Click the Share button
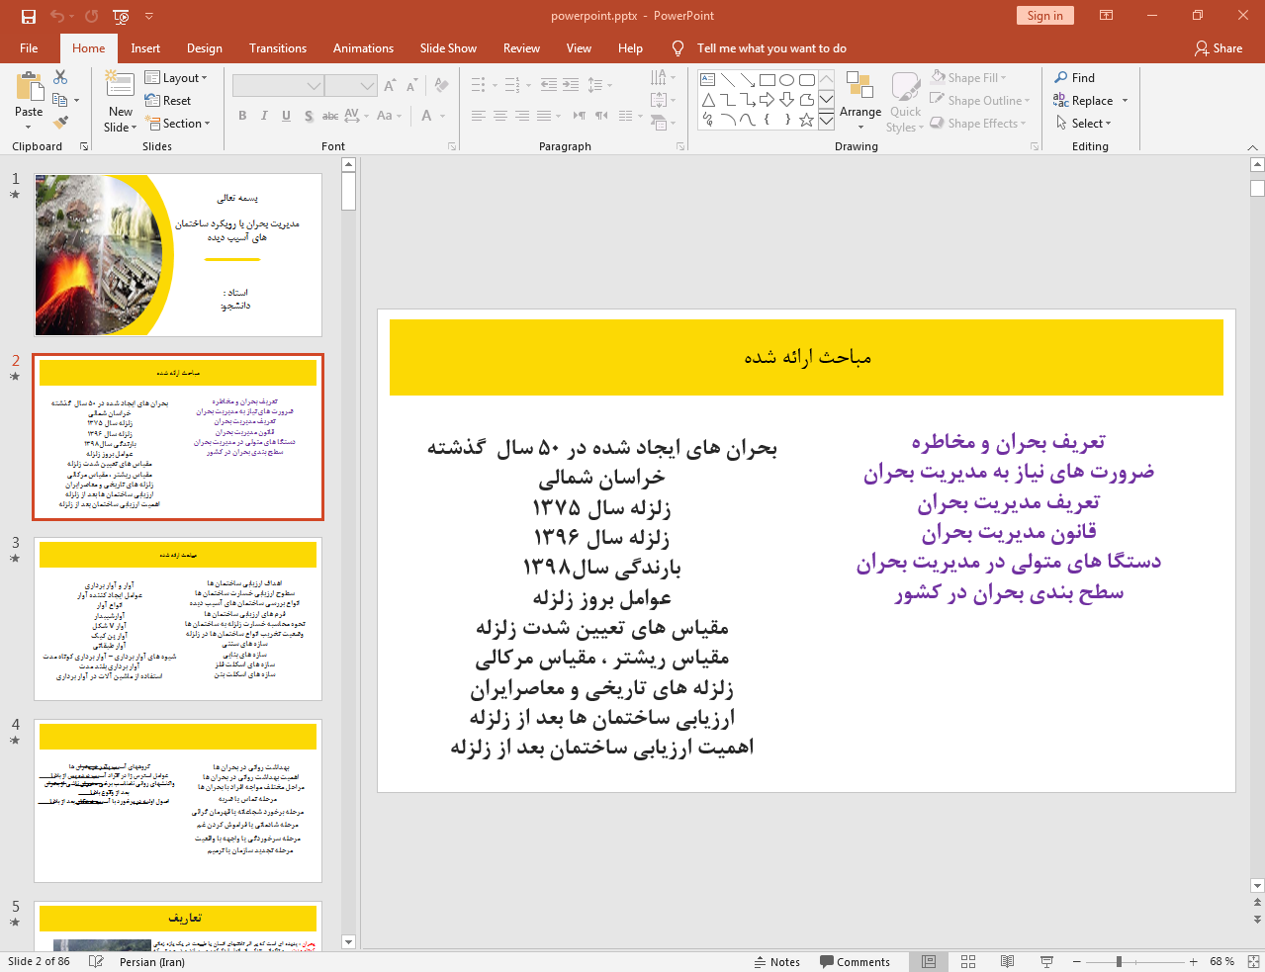Screen dimensions: 1265x972 click(1219, 48)
